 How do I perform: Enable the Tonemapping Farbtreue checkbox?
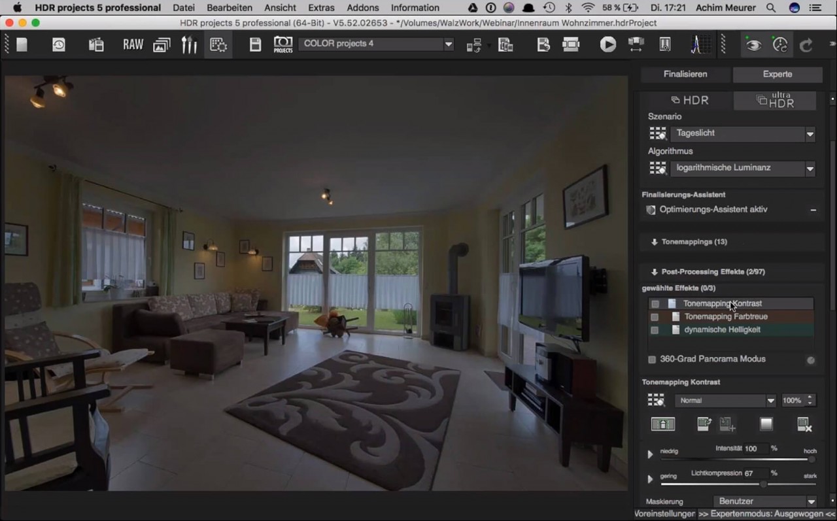coord(654,316)
